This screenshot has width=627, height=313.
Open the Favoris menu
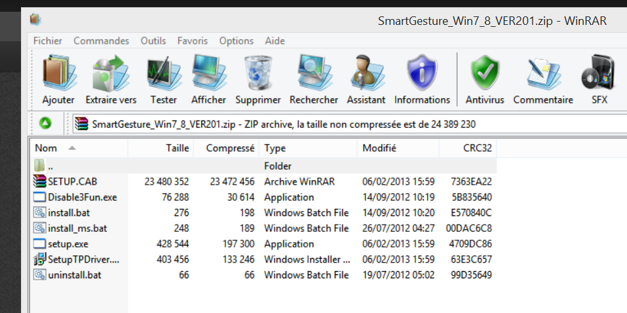coord(193,41)
